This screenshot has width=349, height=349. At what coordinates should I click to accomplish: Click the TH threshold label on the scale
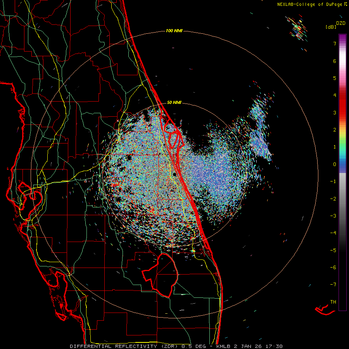(333, 302)
